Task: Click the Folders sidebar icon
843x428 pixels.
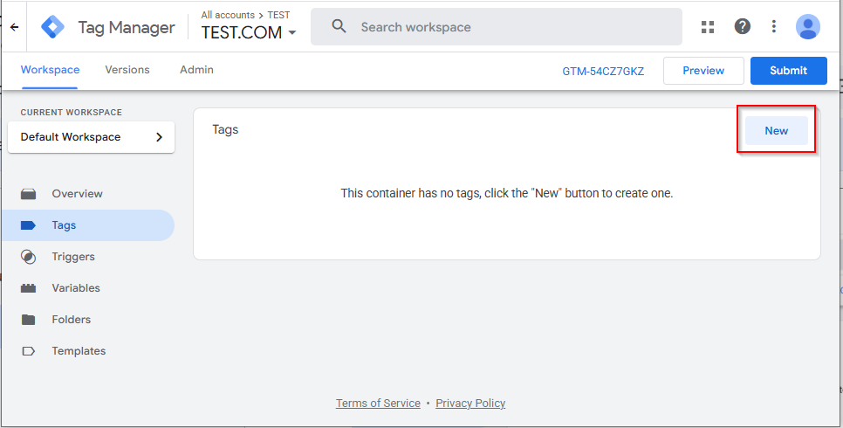Action: pyautogui.click(x=29, y=320)
